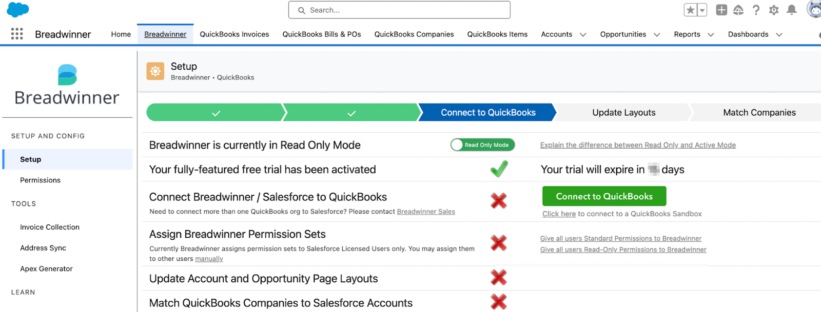The height and width of the screenshot is (312, 821).
Task: Click the second completed green path step
Action: click(351, 112)
